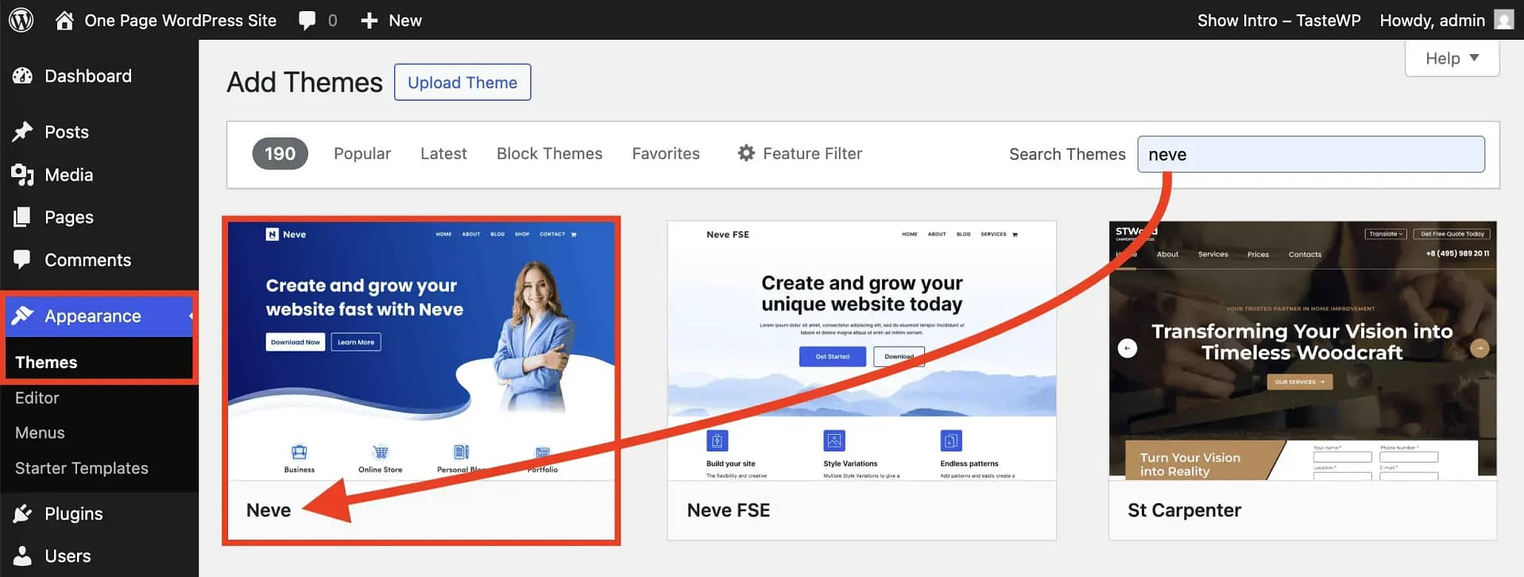This screenshot has width=1524, height=577.
Task: Click the St Carpenter theme thumbnail
Action: 1302,350
